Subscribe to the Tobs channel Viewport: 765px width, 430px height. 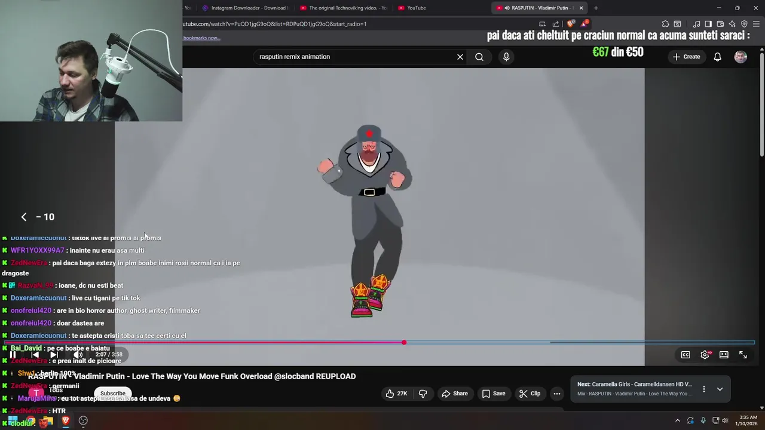(113, 394)
